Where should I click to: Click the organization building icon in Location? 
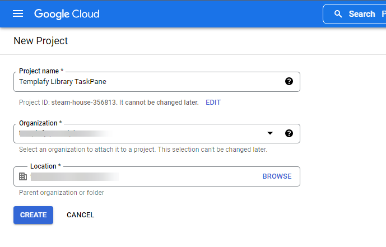point(23,176)
